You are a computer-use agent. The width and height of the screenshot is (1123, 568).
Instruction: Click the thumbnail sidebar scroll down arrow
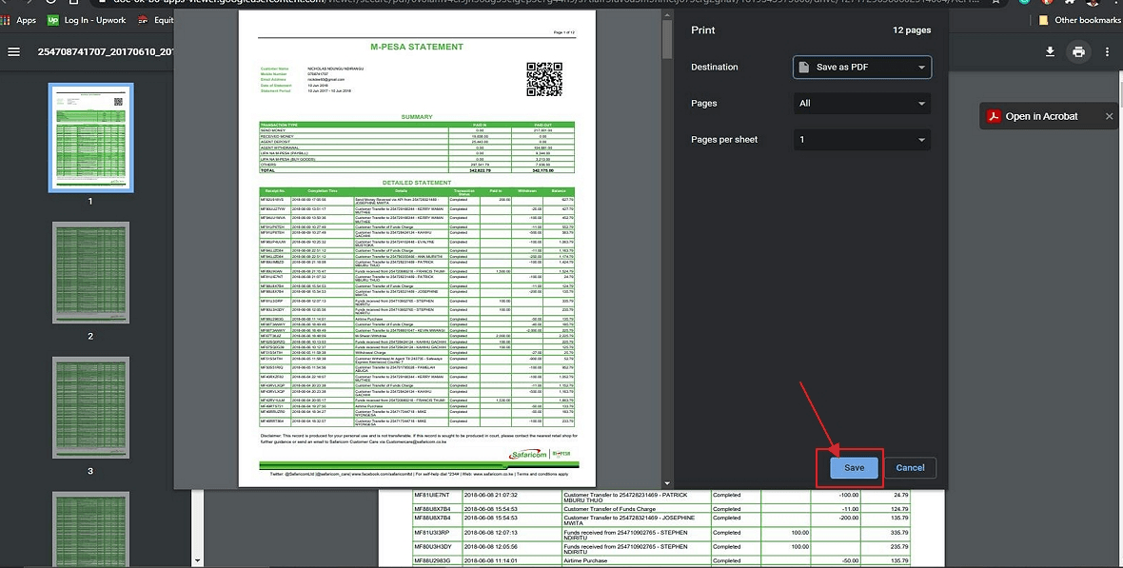[198, 560]
